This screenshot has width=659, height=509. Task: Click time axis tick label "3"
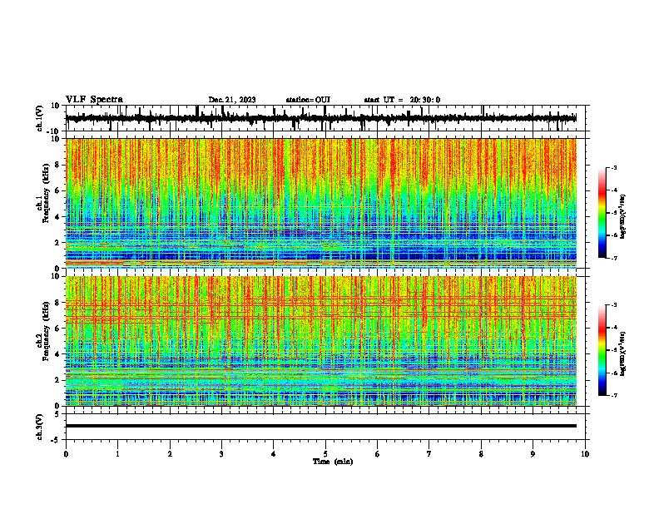click(x=221, y=454)
